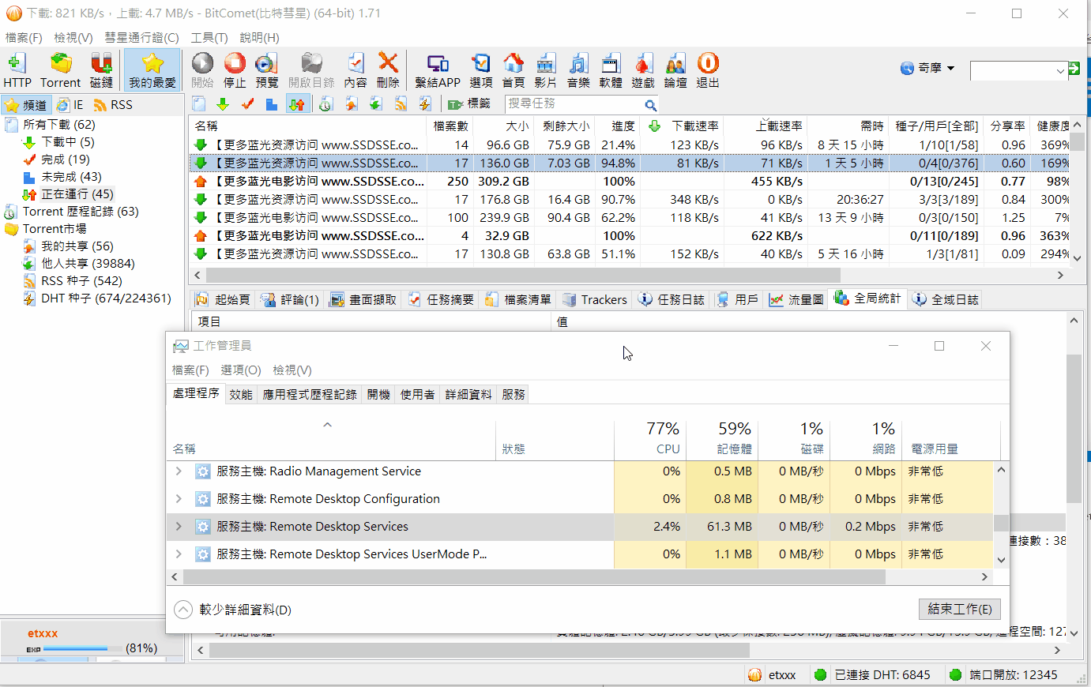Click 端口開放: 12345 status indicator
The width and height of the screenshot is (1091, 687).
pos(1004,675)
